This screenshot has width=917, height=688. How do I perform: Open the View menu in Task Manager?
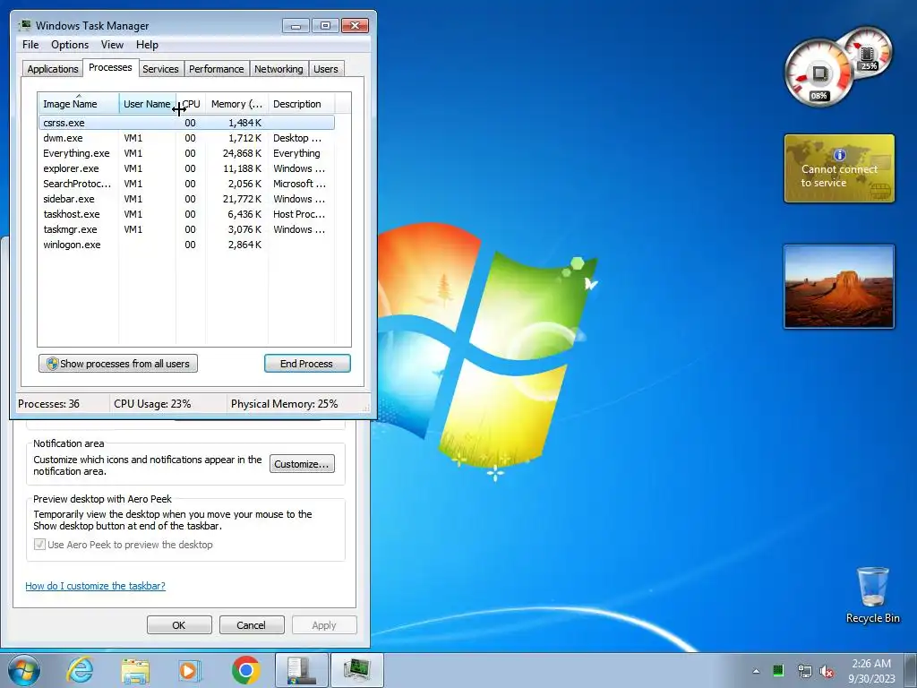click(112, 45)
